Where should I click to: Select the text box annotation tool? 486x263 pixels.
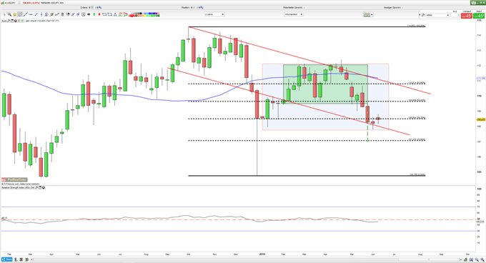pos(84,14)
